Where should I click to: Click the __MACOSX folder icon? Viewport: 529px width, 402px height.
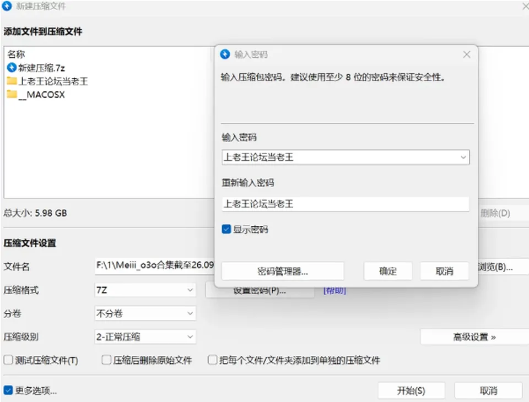coord(12,94)
